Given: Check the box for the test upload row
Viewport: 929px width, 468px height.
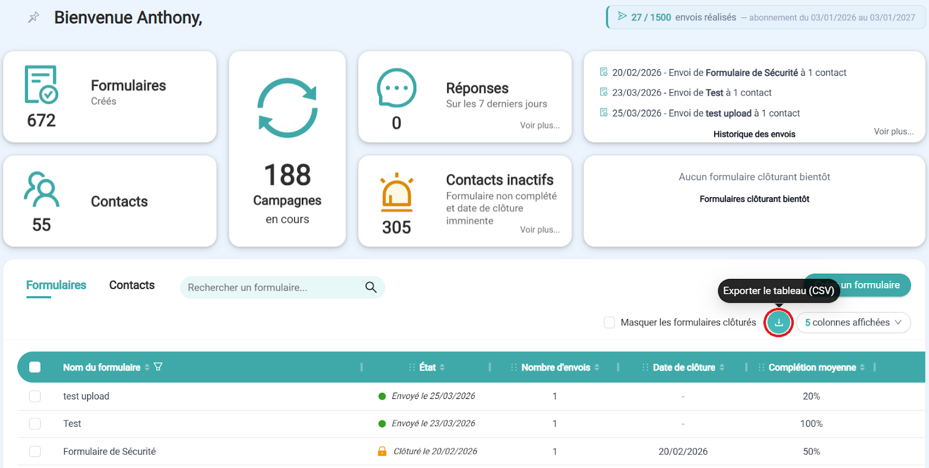Looking at the screenshot, I should coord(35,396).
